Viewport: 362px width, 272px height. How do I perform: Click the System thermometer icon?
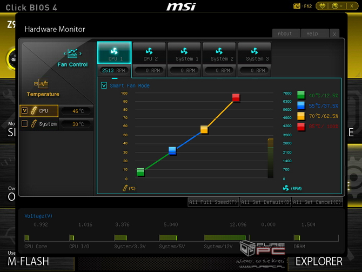pyautogui.click(x=33, y=124)
